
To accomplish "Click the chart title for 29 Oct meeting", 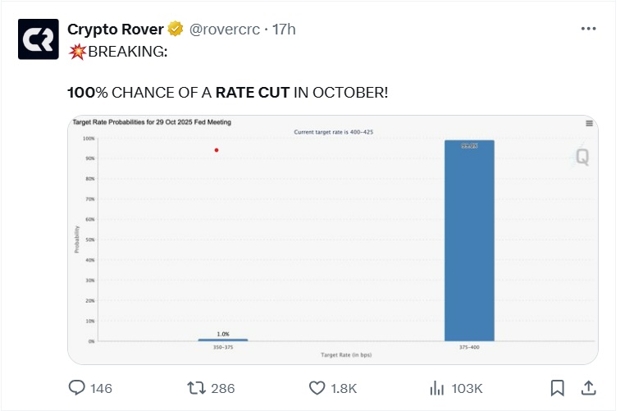I will (152, 122).
